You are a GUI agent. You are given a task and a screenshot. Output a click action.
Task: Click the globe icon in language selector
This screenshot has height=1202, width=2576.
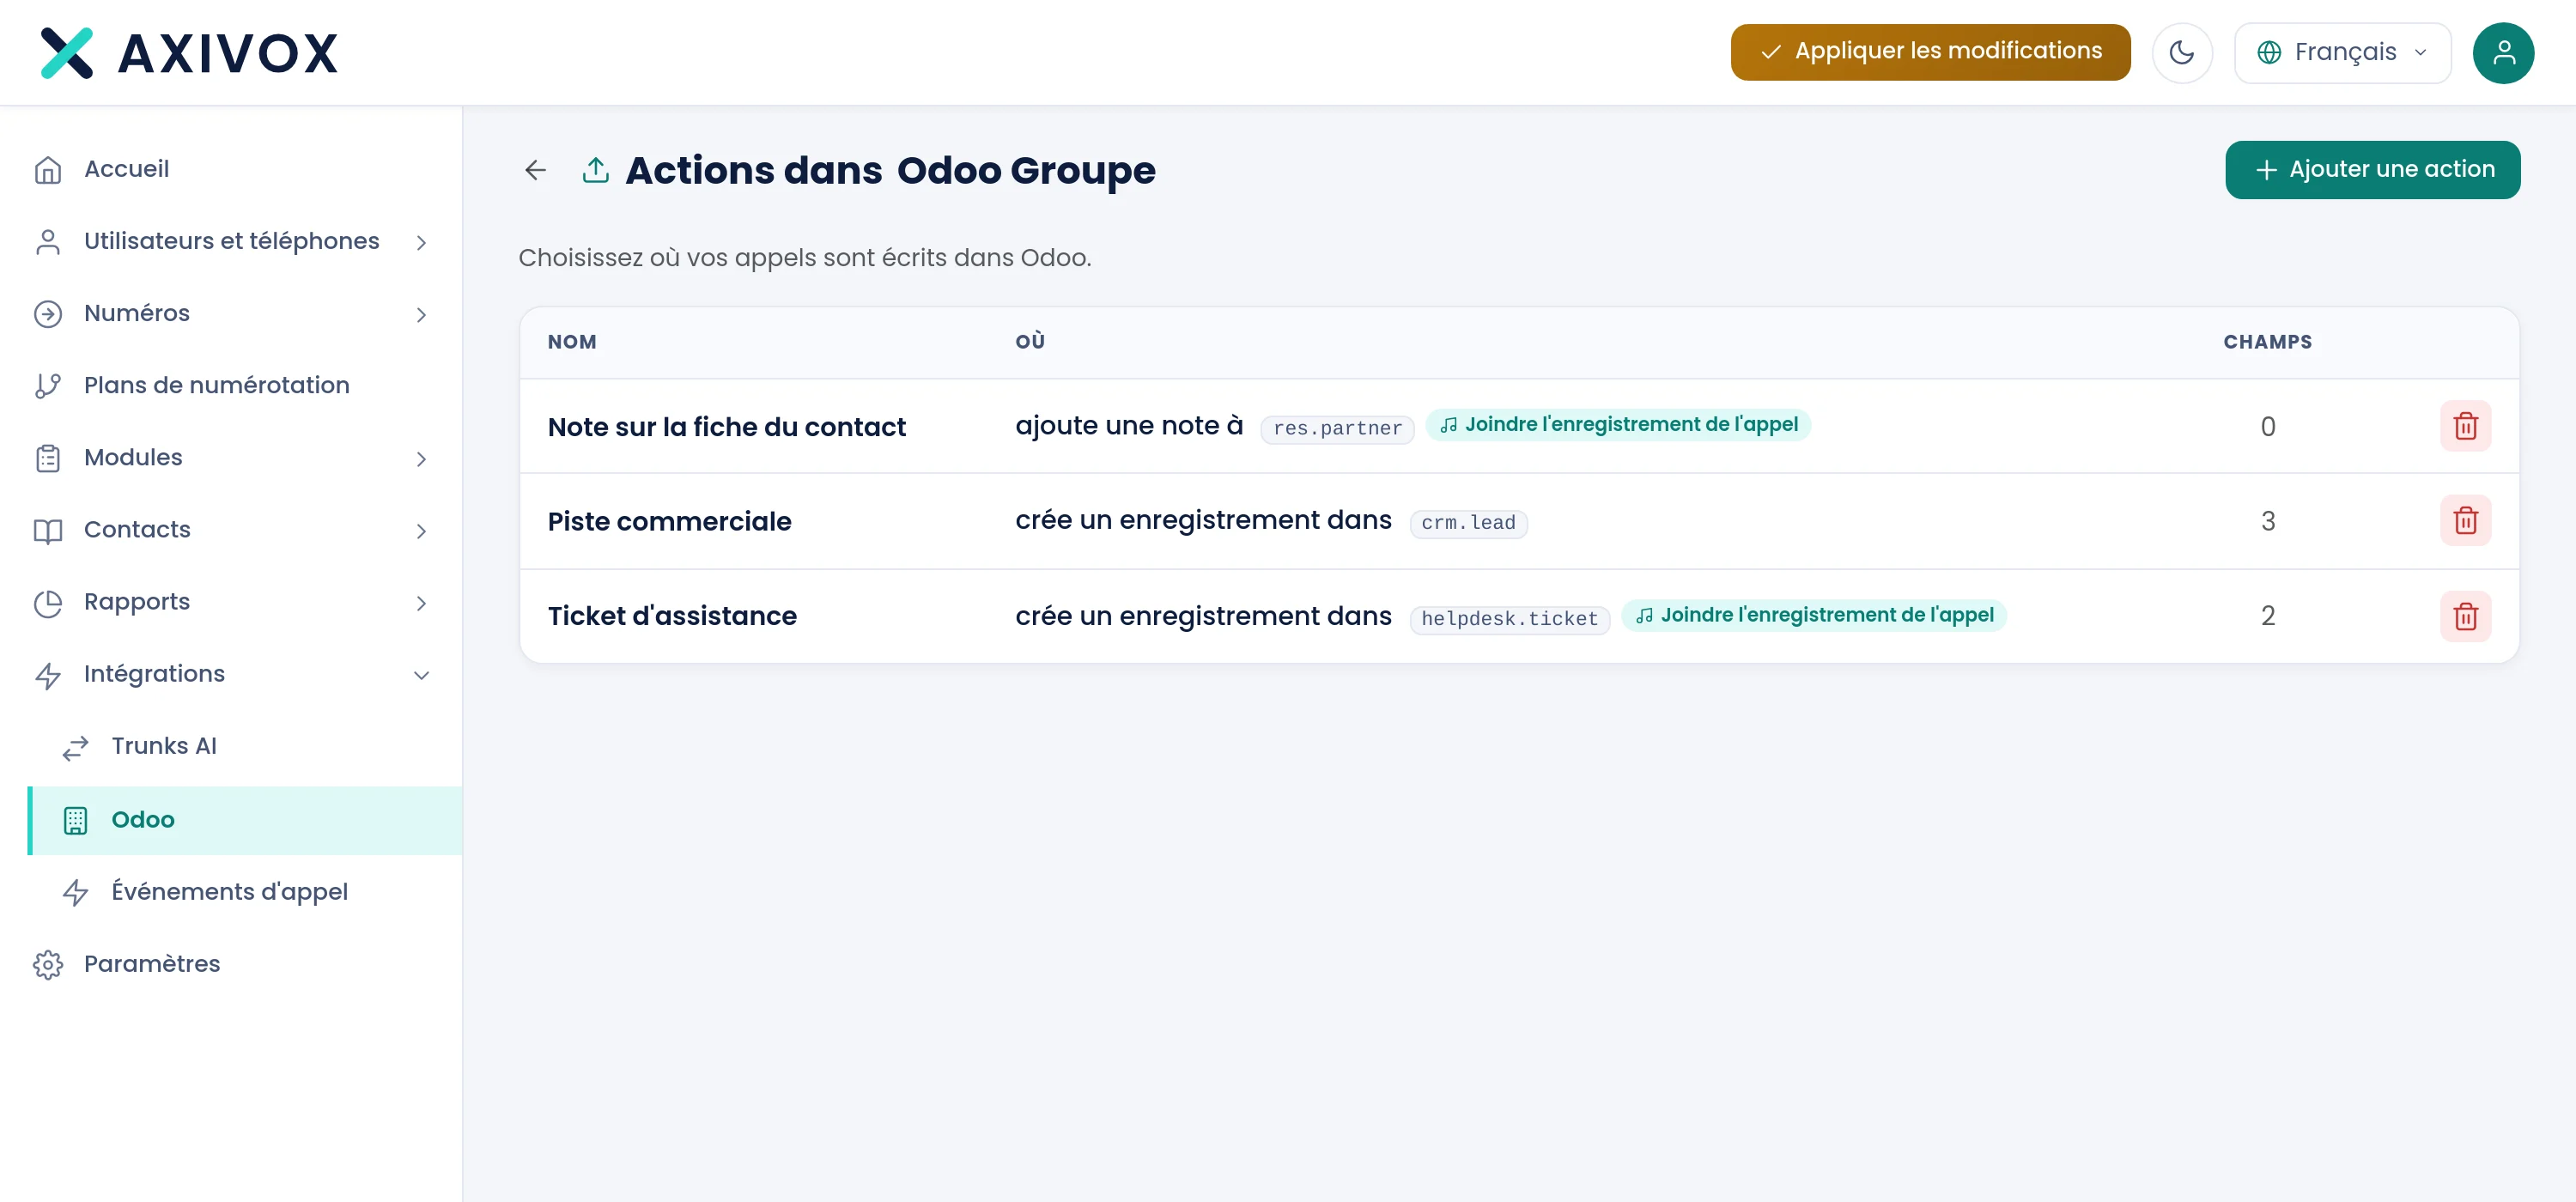click(x=2269, y=52)
